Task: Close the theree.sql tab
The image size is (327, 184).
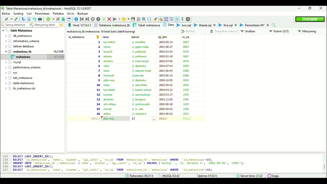Action: (214, 25)
